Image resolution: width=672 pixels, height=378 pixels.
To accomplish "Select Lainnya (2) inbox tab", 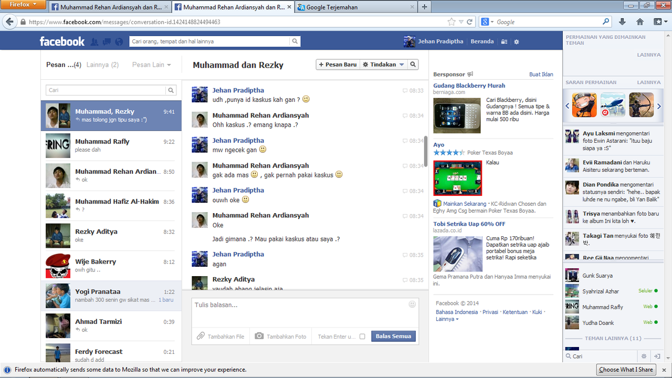I will [x=102, y=65].
